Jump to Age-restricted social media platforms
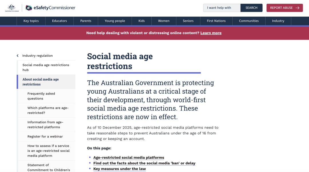 pos(129,158)
